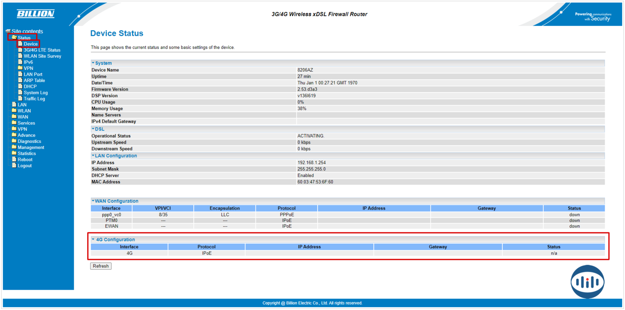Open the Statistics menu item
The image size is (625, 310).
pyautogui.click(x=27, y=153)
